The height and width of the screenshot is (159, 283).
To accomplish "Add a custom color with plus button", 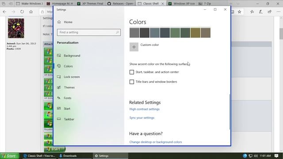I will (134, 47).
